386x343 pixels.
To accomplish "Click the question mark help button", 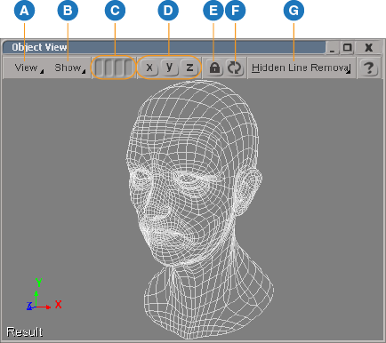I will click(x=369, y=68).
